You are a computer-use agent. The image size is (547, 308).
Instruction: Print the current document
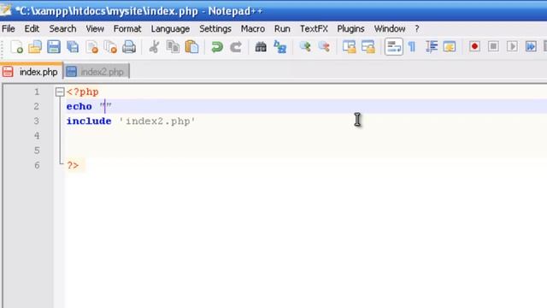click(x=129, y=47)
